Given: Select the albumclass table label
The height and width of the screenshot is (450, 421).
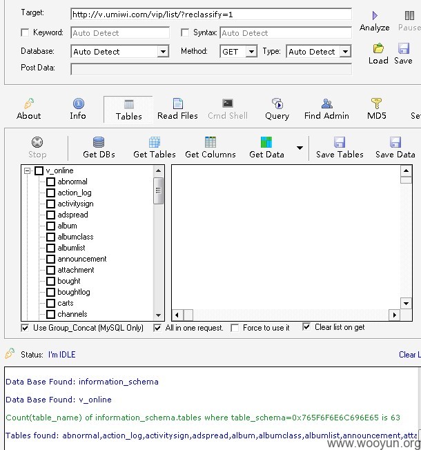Looking at the screenshot, I should pos(75,237).
